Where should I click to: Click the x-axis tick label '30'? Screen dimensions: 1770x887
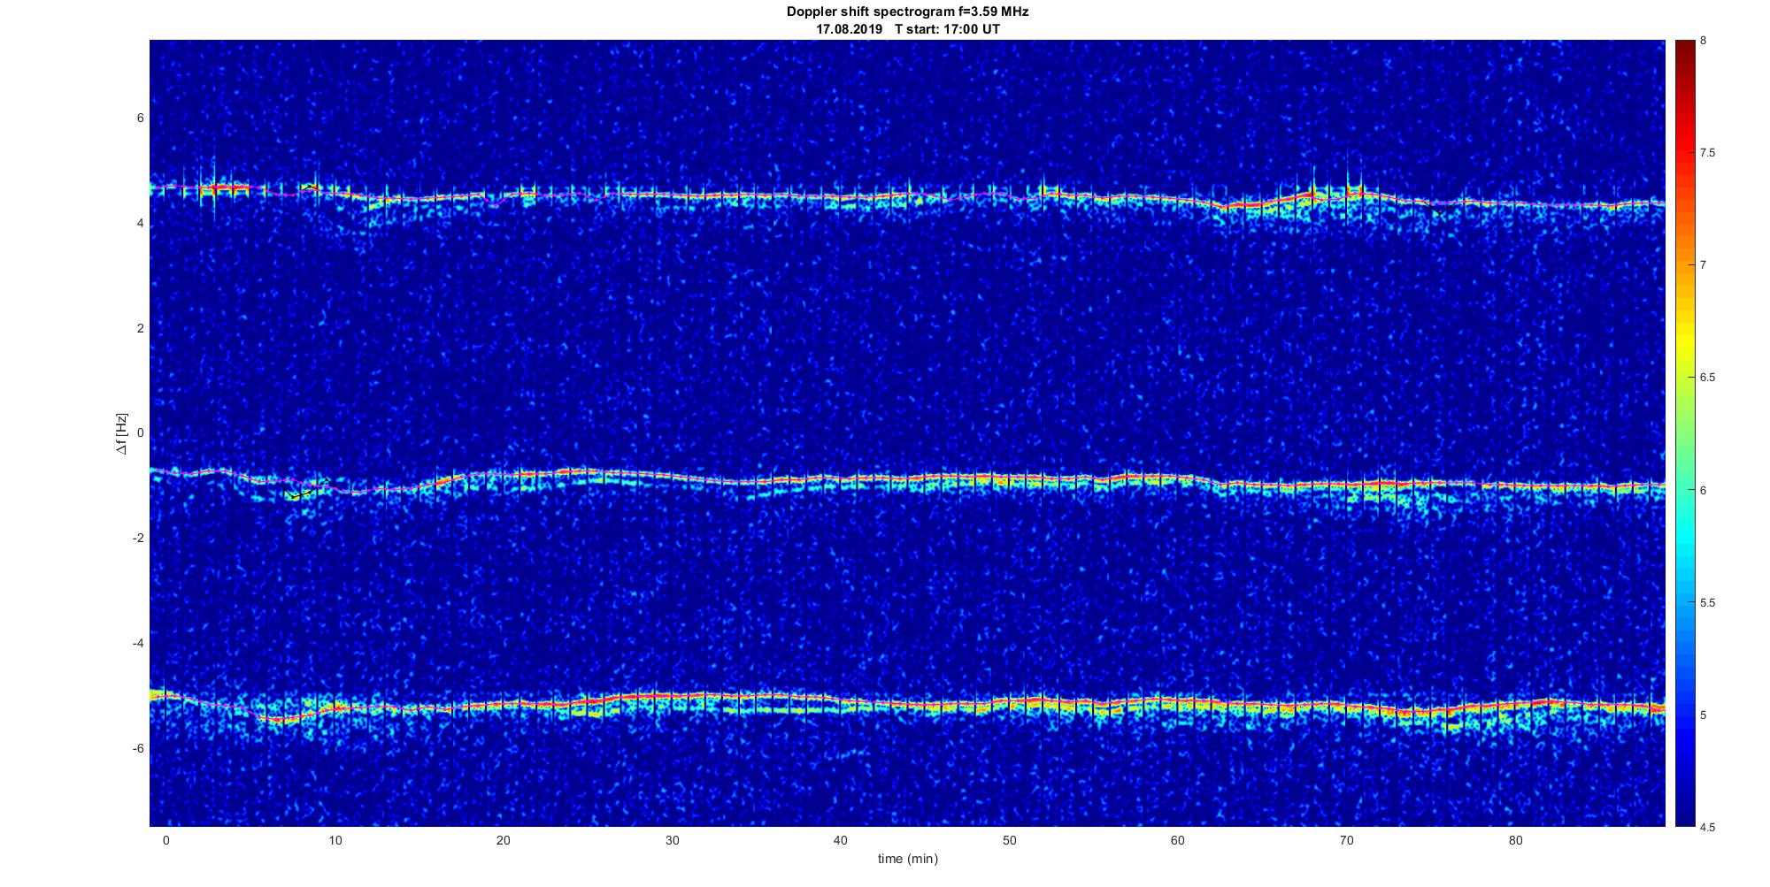click(673, 840)
